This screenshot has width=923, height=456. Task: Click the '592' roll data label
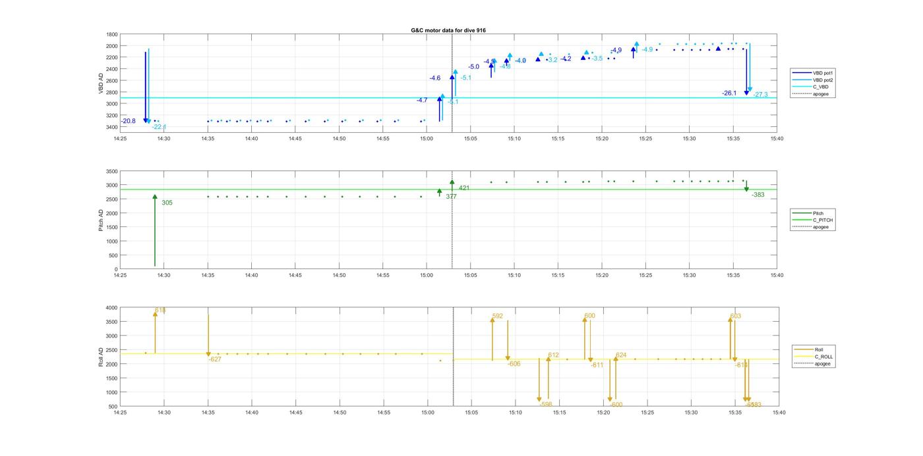pos(498,317)
